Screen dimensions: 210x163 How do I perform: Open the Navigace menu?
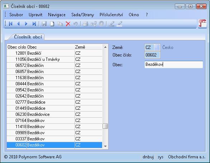(x=57, y=15)
